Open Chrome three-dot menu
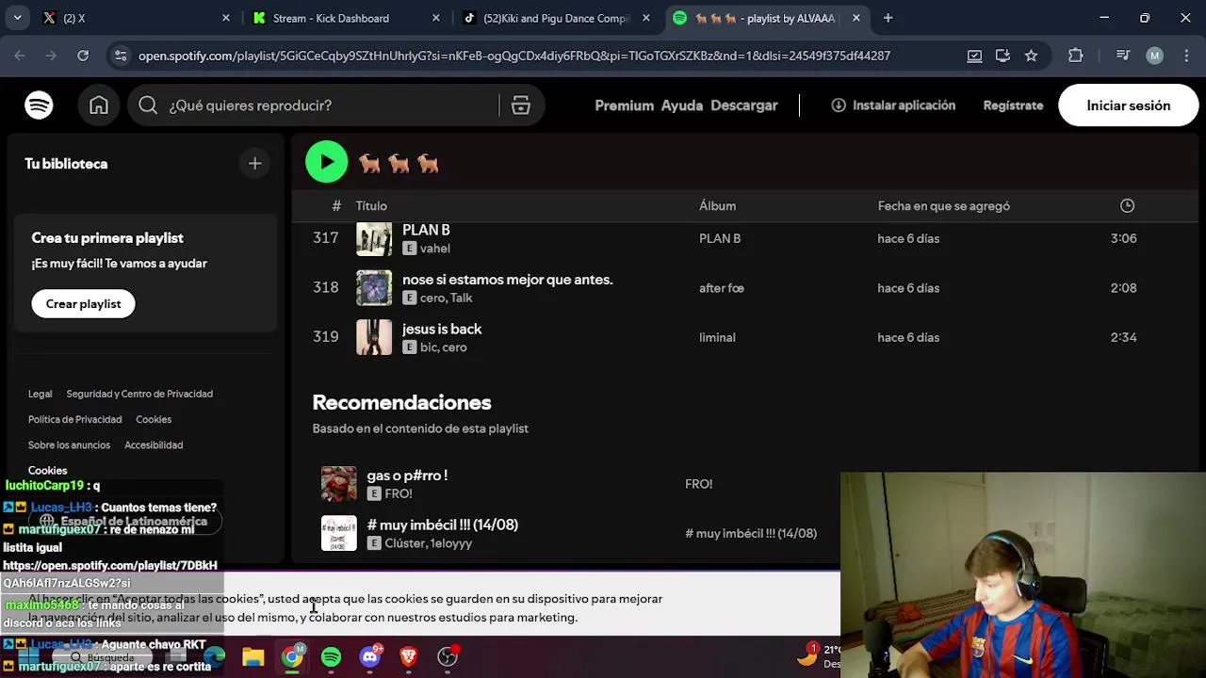Screen dimensions: 1206x678 click(1185, 56)
